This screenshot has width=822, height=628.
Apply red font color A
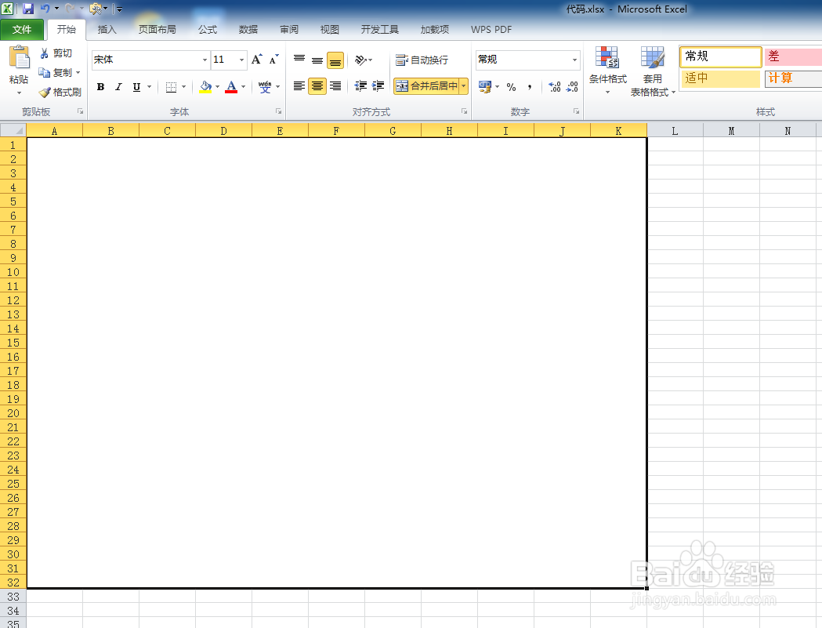click(231, 87)
